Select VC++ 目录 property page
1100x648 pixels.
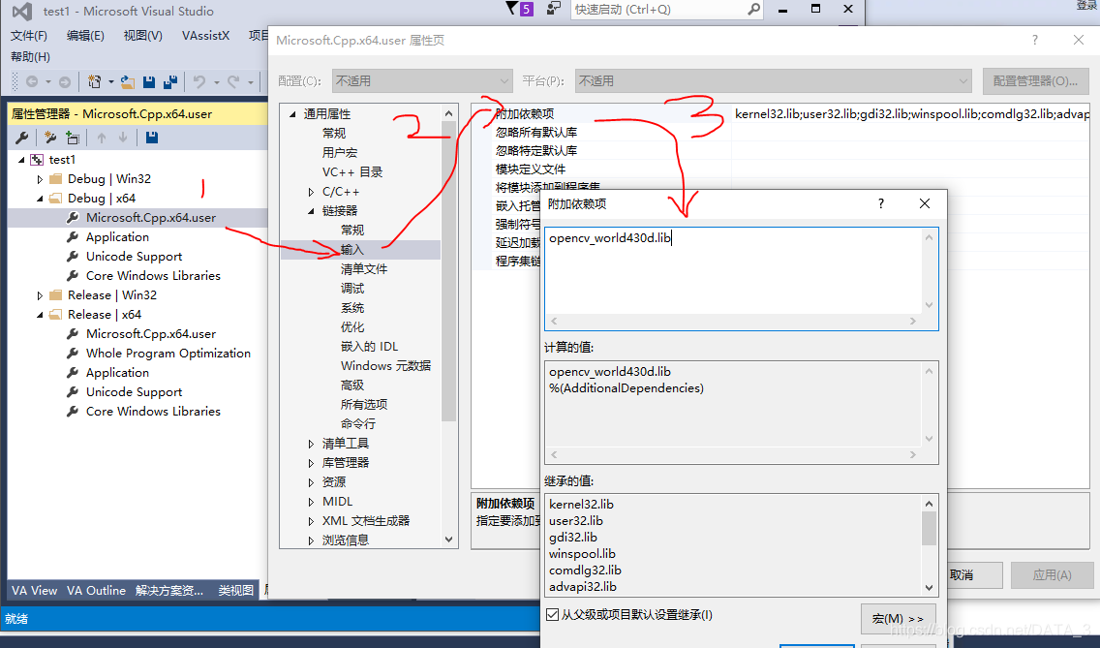pos(352,172)
